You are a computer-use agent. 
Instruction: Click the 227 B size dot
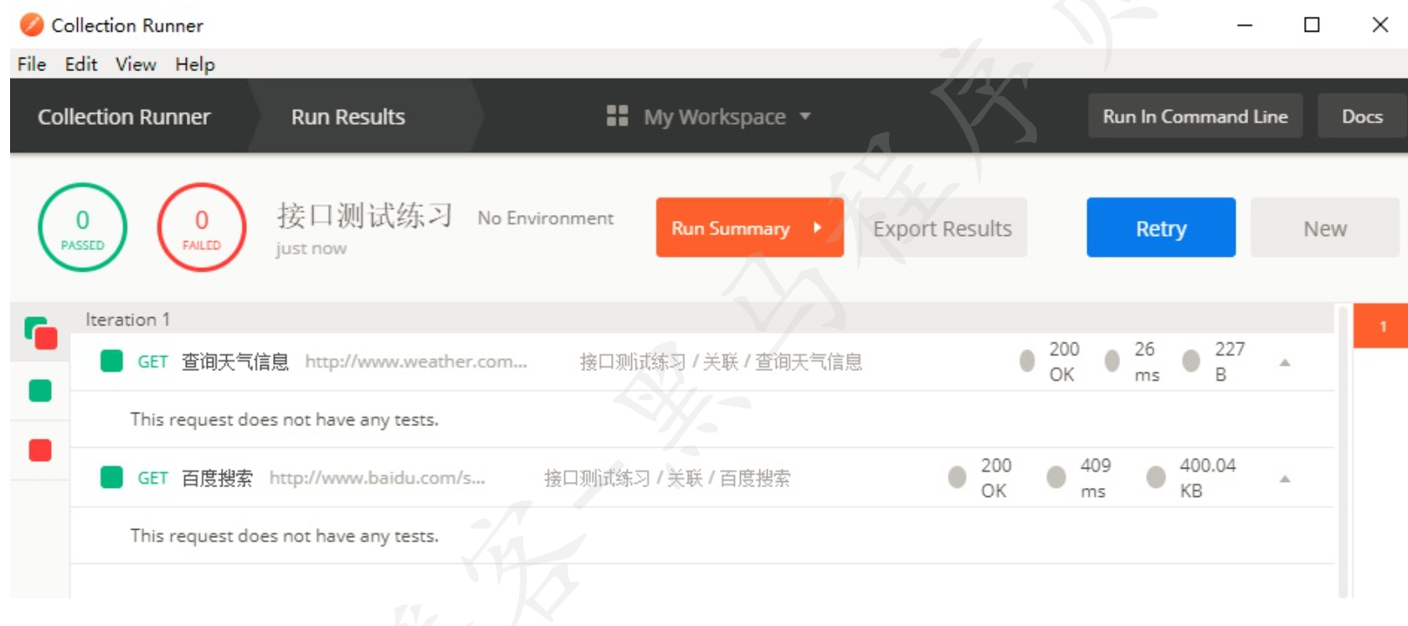[x=1191, y=361]
